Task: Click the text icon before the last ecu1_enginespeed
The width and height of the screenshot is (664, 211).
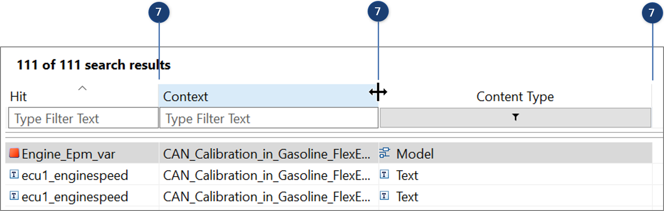Action: tap(14, 196)
